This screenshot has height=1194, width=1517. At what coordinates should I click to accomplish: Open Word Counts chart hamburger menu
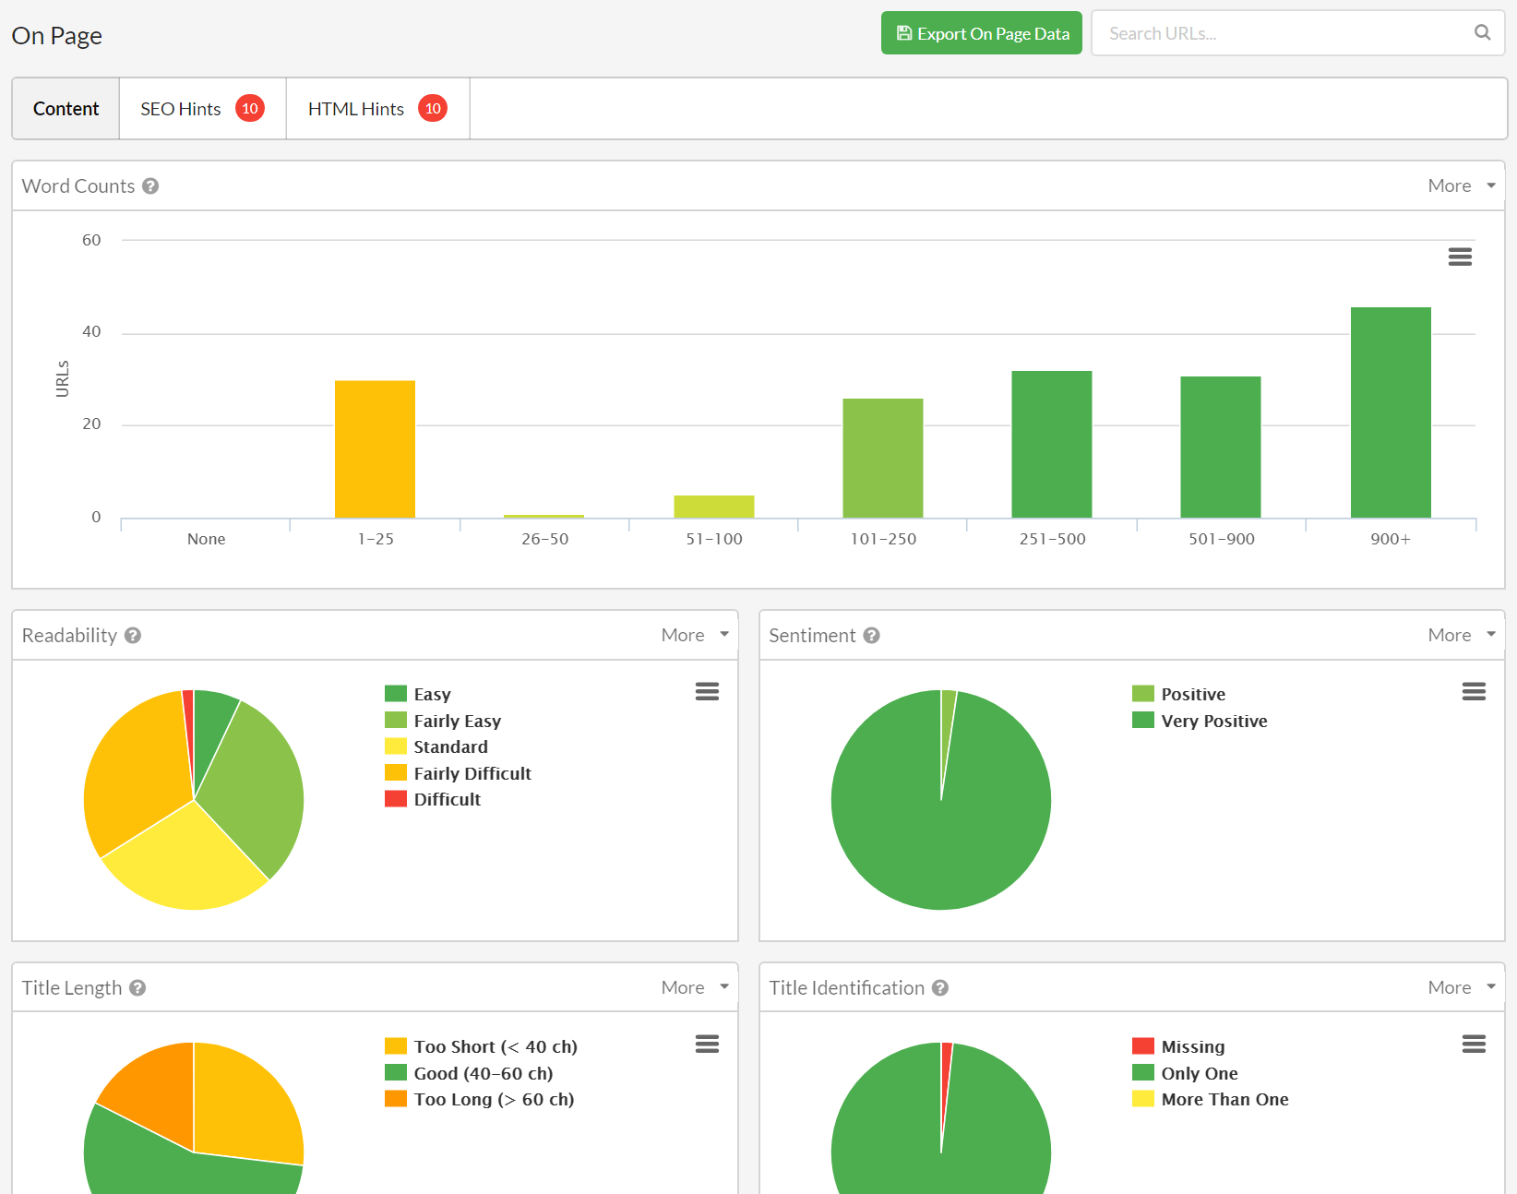pos(1460,257)
